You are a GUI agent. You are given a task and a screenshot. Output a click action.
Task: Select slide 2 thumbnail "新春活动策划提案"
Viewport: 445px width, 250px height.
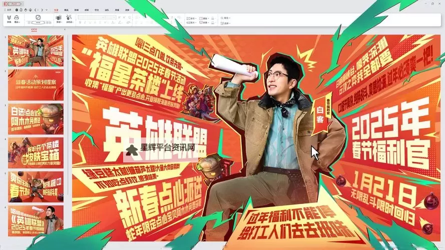[x=36, y=85]
